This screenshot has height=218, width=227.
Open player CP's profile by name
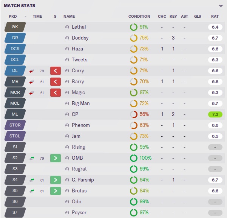(x=75, y=114)
